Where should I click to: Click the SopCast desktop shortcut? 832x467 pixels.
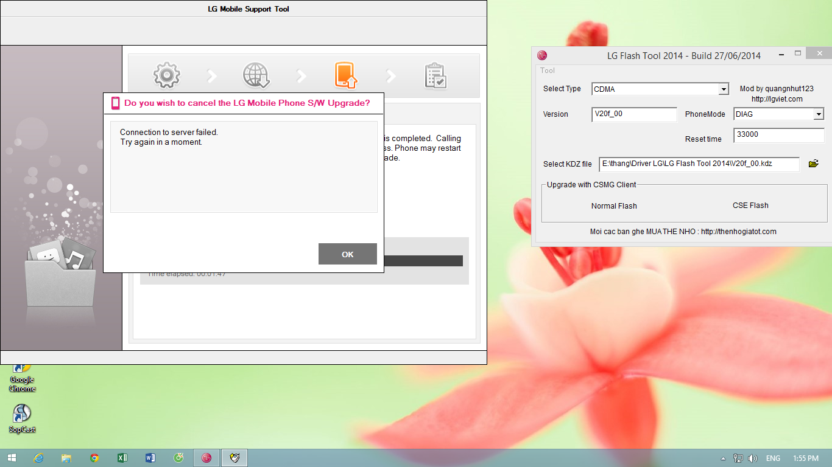pyautogui.click(x=22, y=418)
